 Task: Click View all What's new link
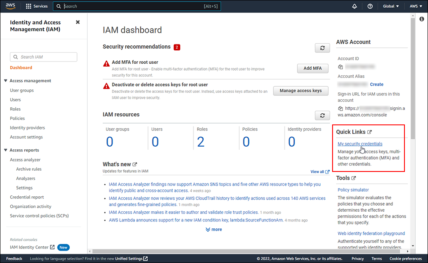click(x=320, y=171)
